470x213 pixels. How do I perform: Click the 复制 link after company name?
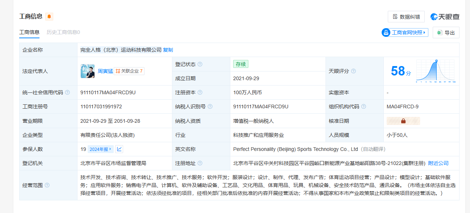click(x=168, y=50)
